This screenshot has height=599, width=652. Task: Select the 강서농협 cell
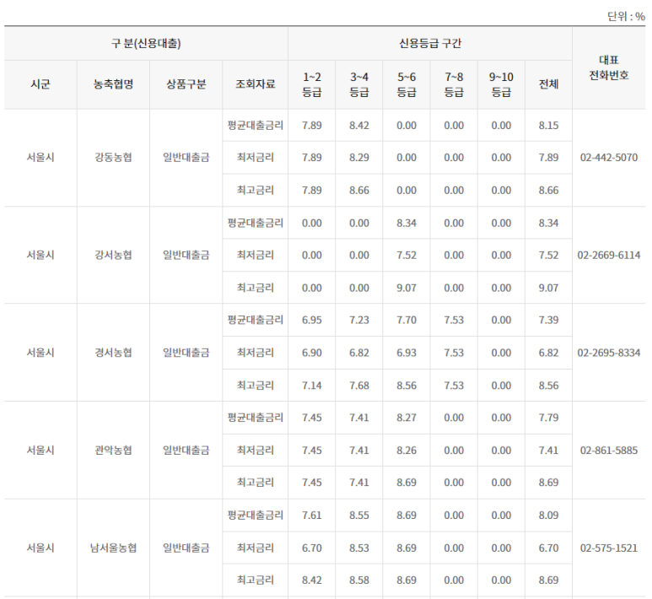click(x=113, y=255)
